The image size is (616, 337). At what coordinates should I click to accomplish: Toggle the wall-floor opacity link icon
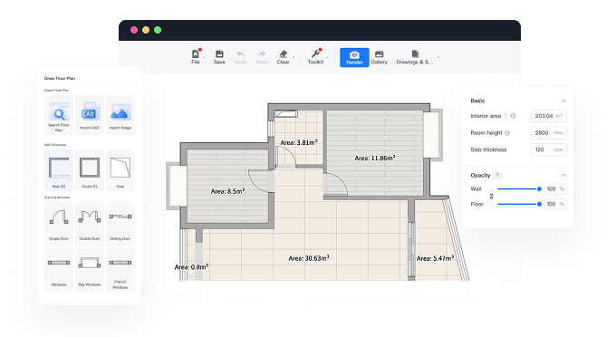coord(492,197)
